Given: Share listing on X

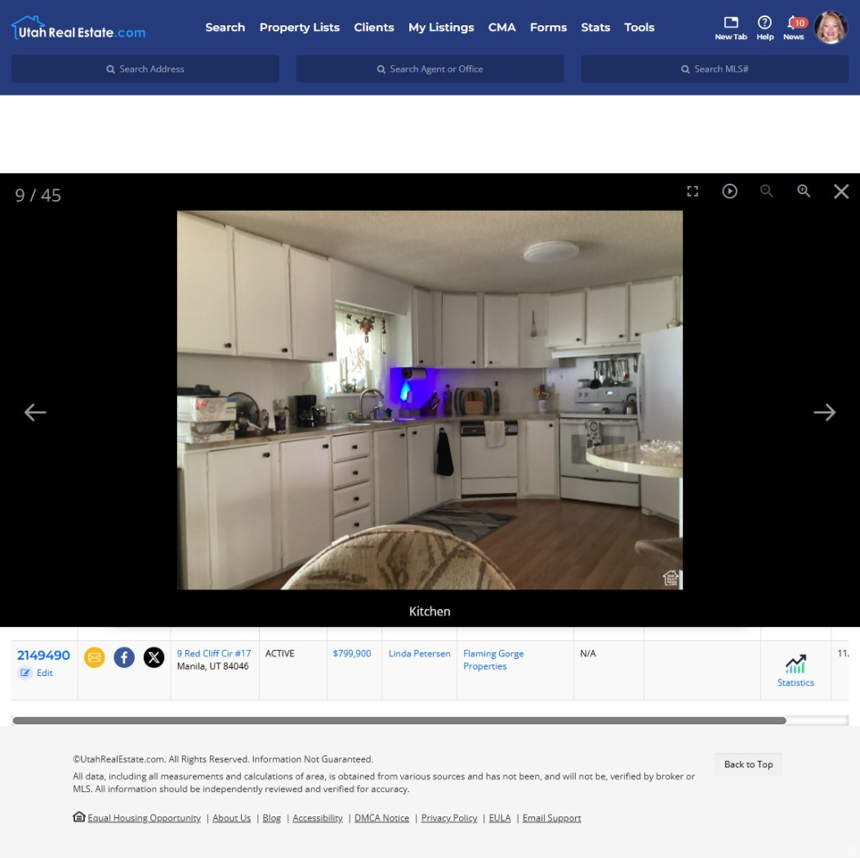Looking at the screenshot, I should (154, 657).
